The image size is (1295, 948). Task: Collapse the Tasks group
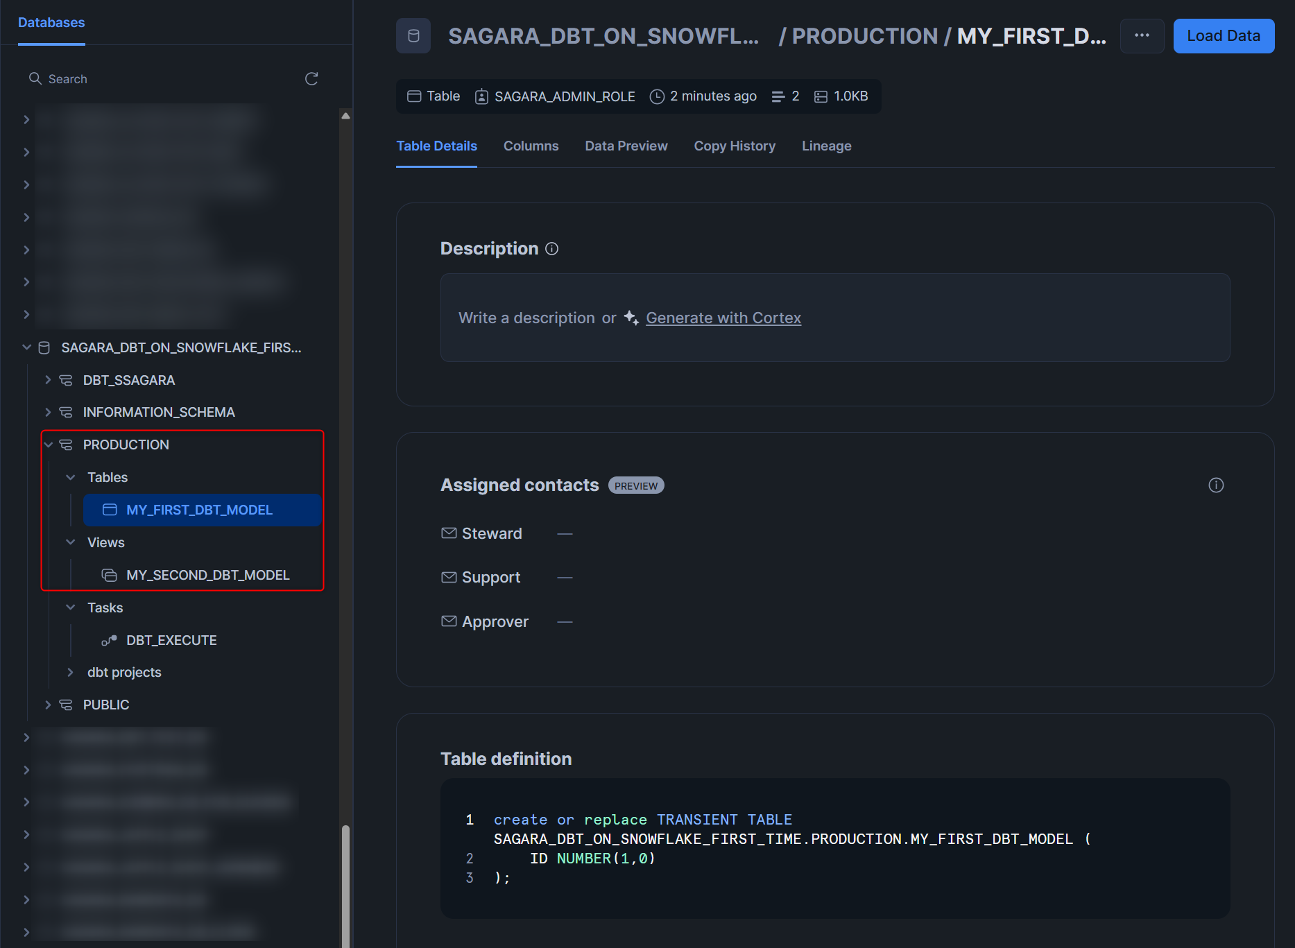70,607
